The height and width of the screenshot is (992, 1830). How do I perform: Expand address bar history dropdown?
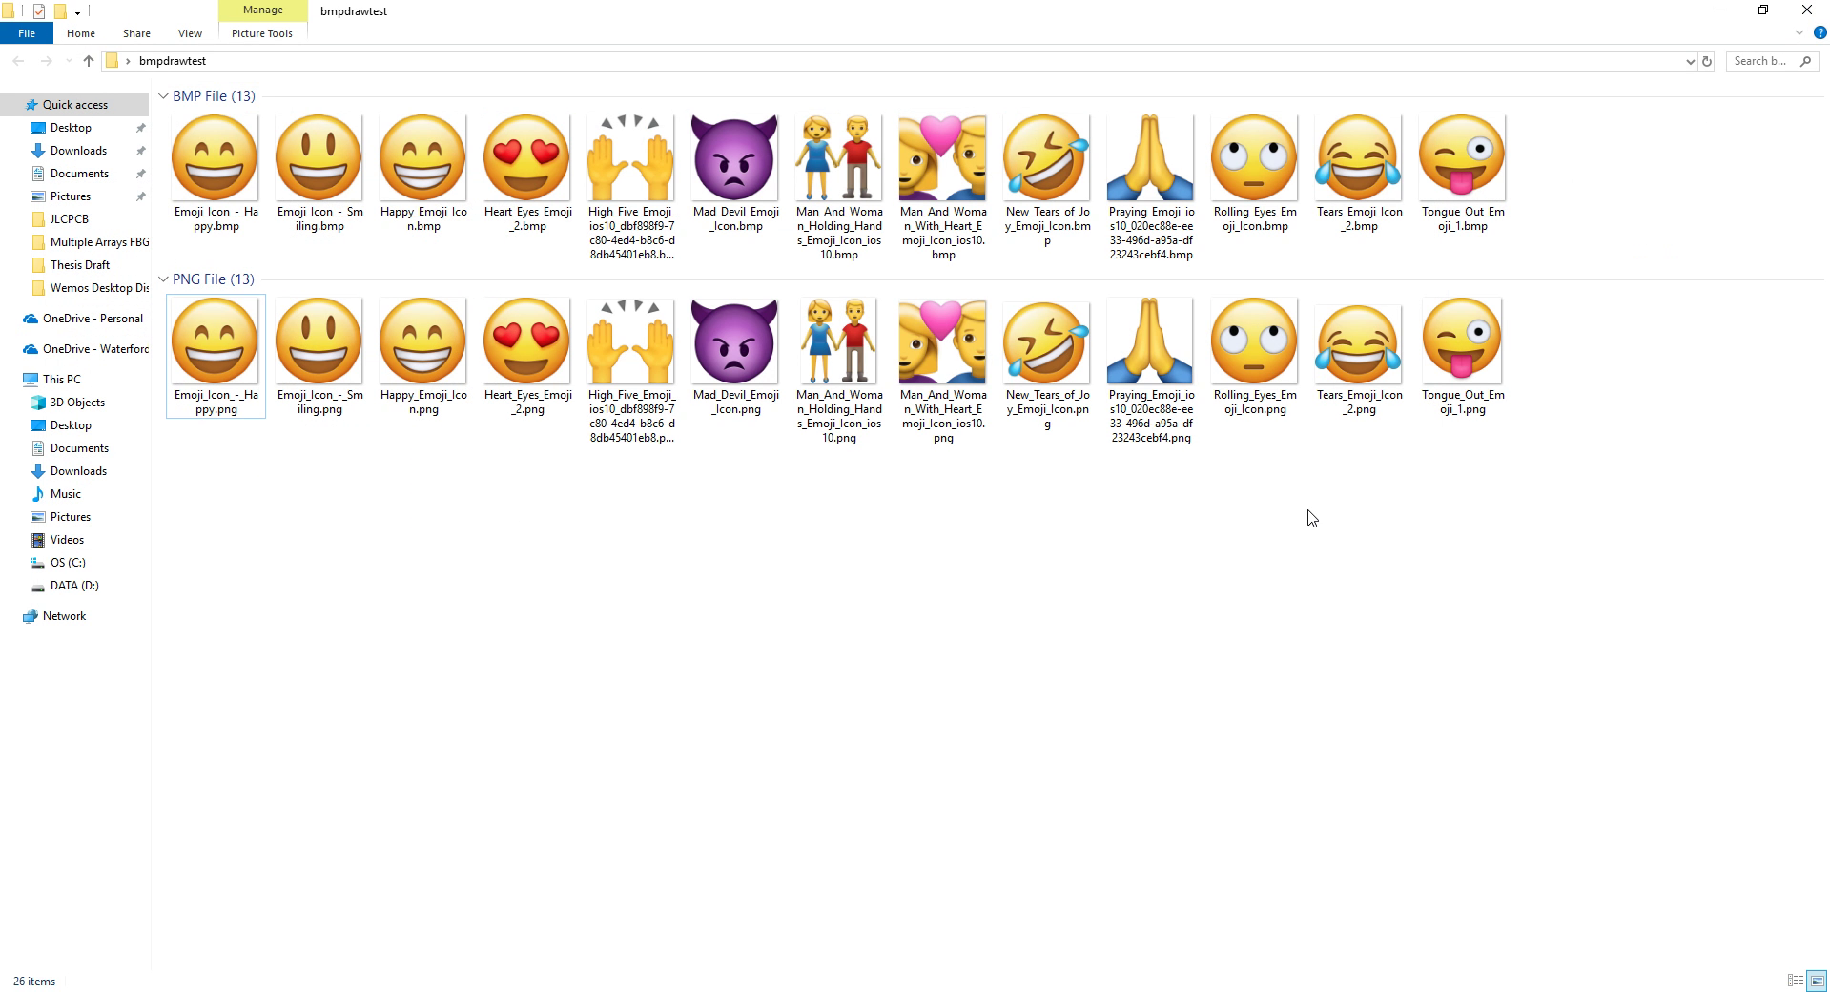(1690, 61)
